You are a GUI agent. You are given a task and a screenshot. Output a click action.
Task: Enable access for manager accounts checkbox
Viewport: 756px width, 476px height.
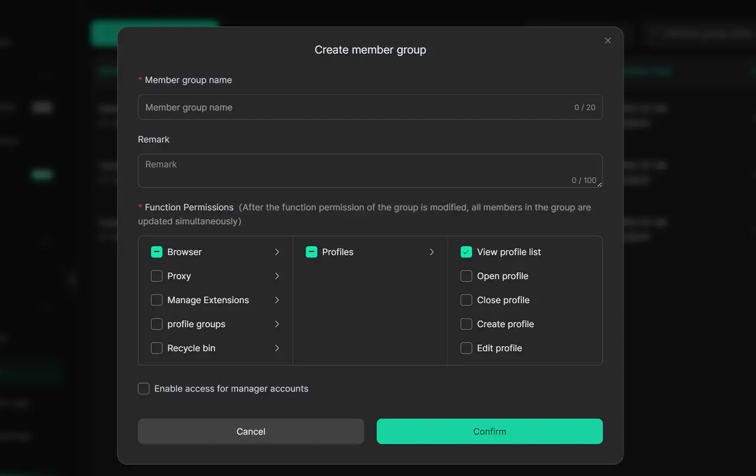(144, 389)
